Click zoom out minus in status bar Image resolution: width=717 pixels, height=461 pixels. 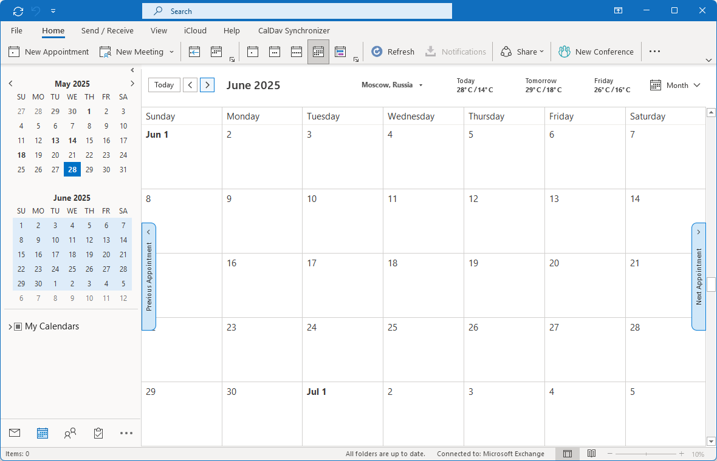609,454
